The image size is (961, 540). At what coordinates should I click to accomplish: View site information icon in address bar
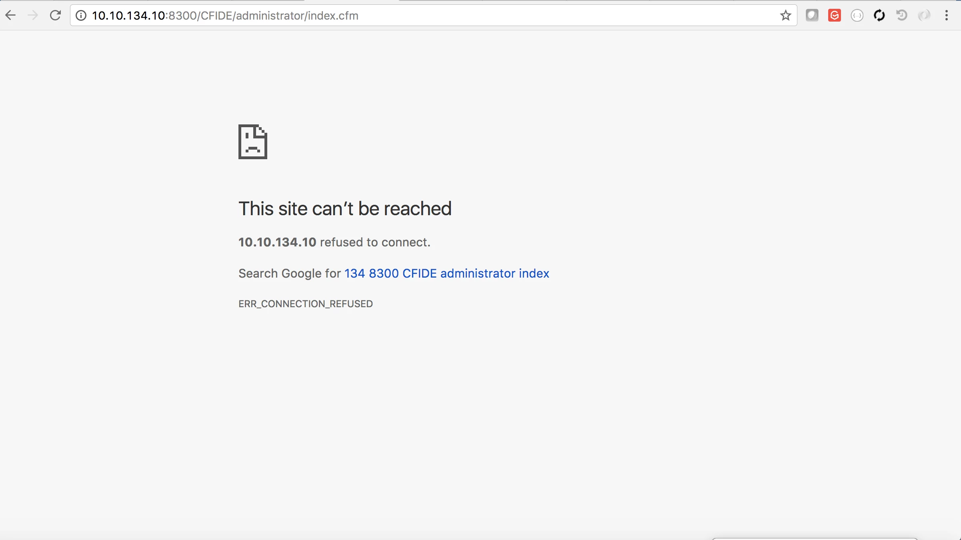pyautogui.click(x=81, y=16)
